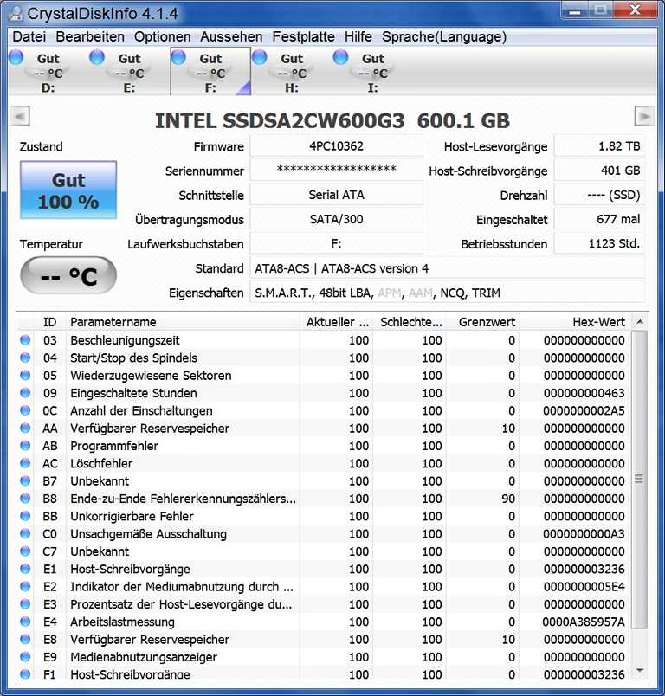Image resolution: width=665 pixels, height=696 pixels.
Task: Click the Gut 100 % health status button
Action: tap(68, 190)
